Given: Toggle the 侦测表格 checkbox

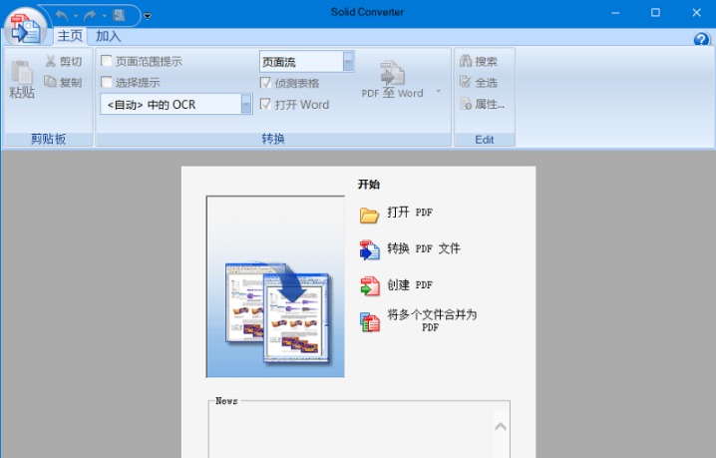Looking at the screenshot, I should point(265,83).
